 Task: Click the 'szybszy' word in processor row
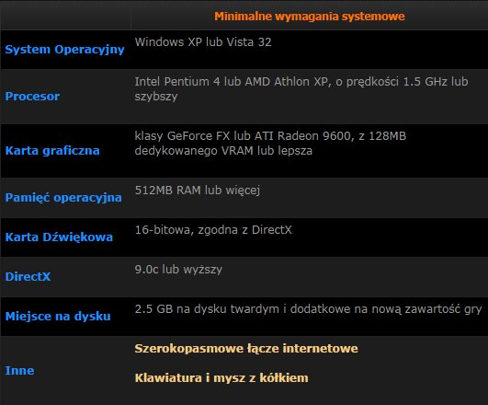156,97
